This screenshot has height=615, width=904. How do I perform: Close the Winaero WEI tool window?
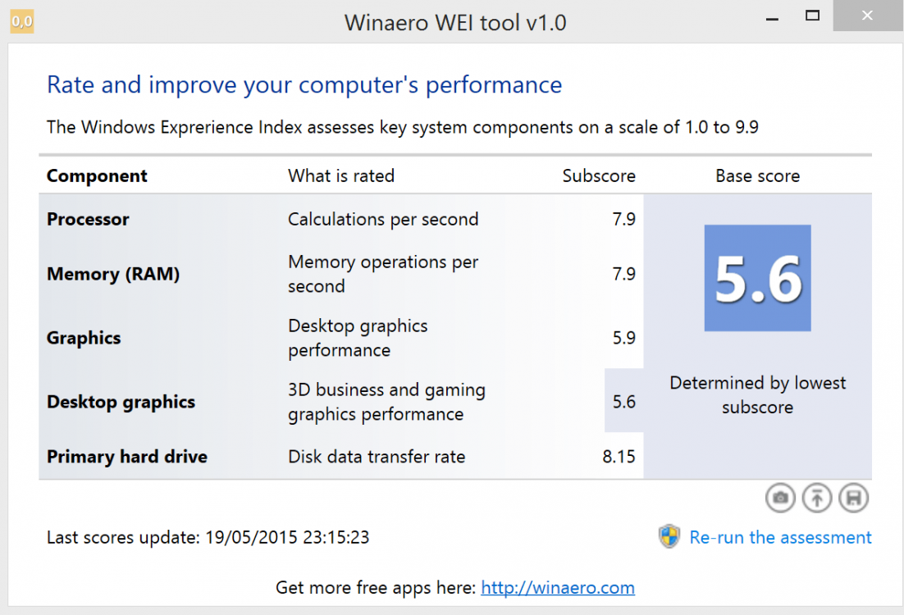(867, 16)
